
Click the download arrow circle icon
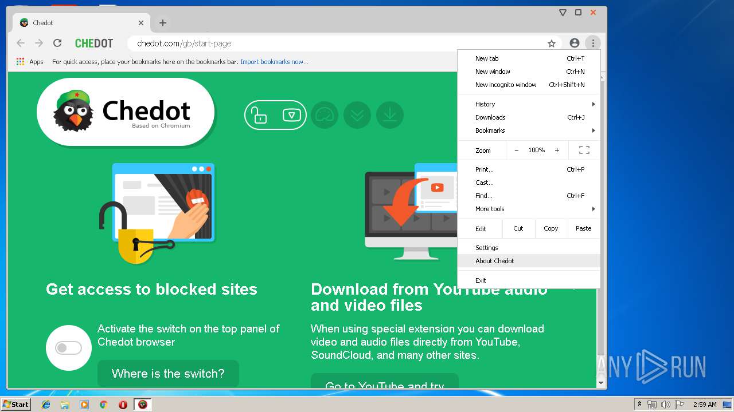pos(390,115)
